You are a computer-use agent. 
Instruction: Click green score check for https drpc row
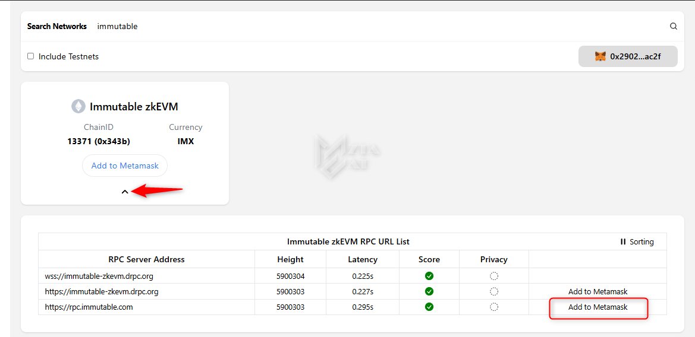click(429, 291)
